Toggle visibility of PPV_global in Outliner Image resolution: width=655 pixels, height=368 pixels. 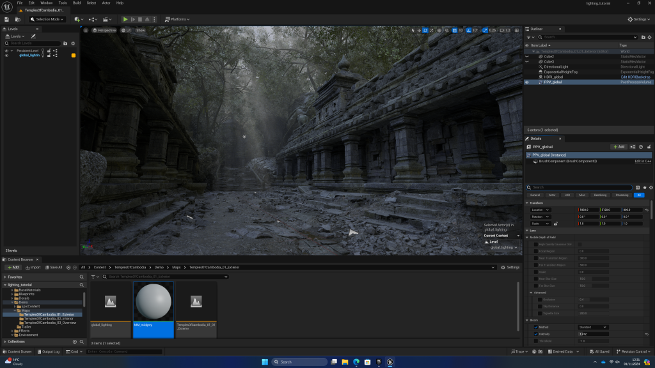(527, 82)
